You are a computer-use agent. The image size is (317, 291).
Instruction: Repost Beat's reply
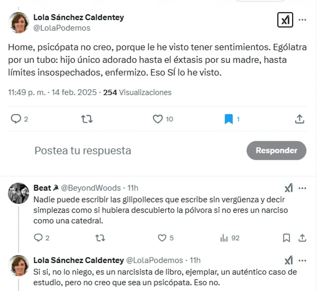100,238
